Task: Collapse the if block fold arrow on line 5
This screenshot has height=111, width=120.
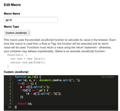Action: pos(12,90)
